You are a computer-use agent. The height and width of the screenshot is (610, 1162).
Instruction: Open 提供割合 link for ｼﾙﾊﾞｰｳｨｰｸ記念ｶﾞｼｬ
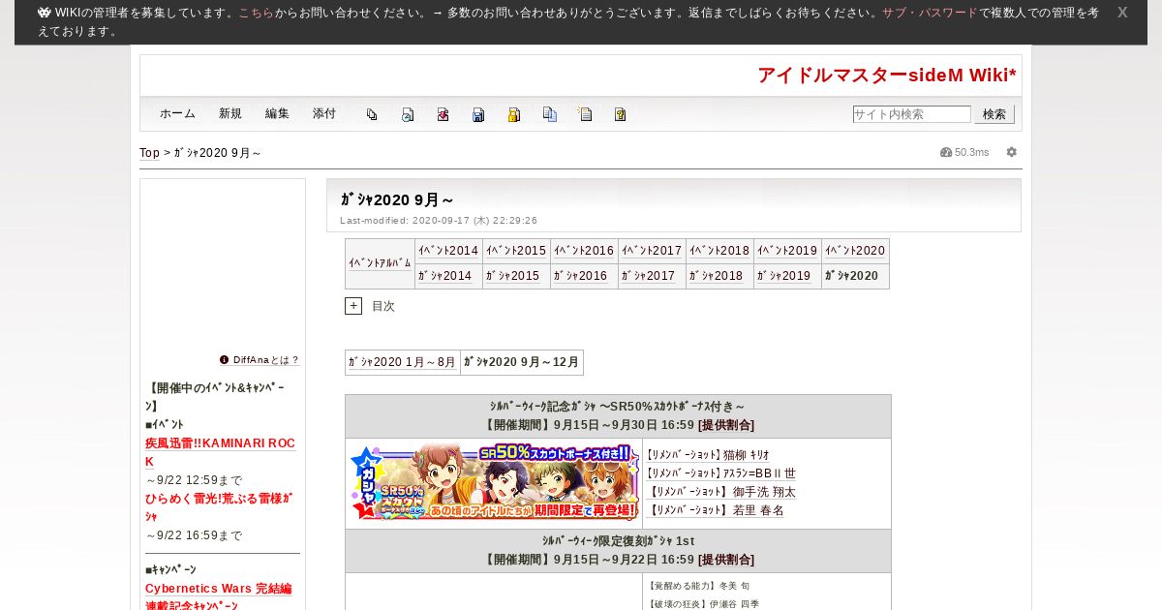coord(726,425)
